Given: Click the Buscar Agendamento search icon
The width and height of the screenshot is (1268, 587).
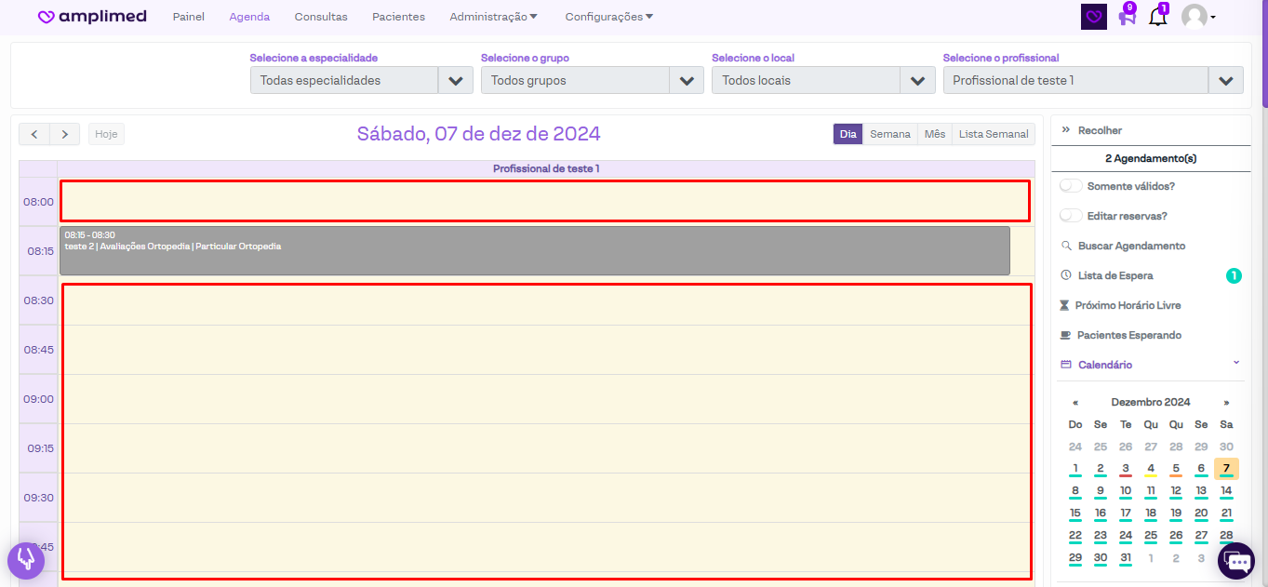Looking at the screenshot, I should (x=1066, y=246).
